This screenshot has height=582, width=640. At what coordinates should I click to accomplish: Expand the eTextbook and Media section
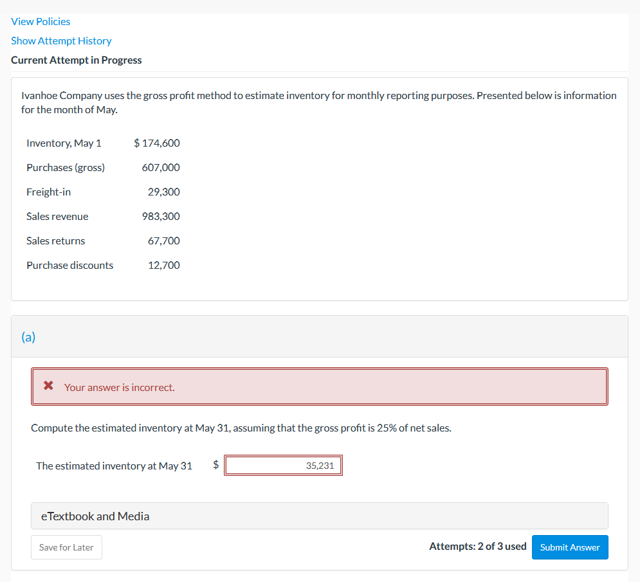point(95,516)
